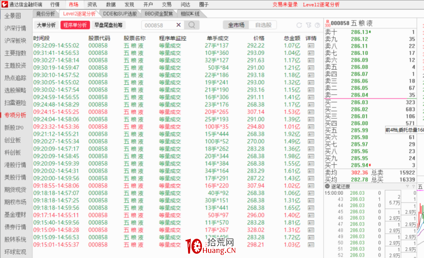Open details icon for 09:18:55-14:58:06 row
The width and height of the screenshot is (424, 258).
(x=311, y=186)
